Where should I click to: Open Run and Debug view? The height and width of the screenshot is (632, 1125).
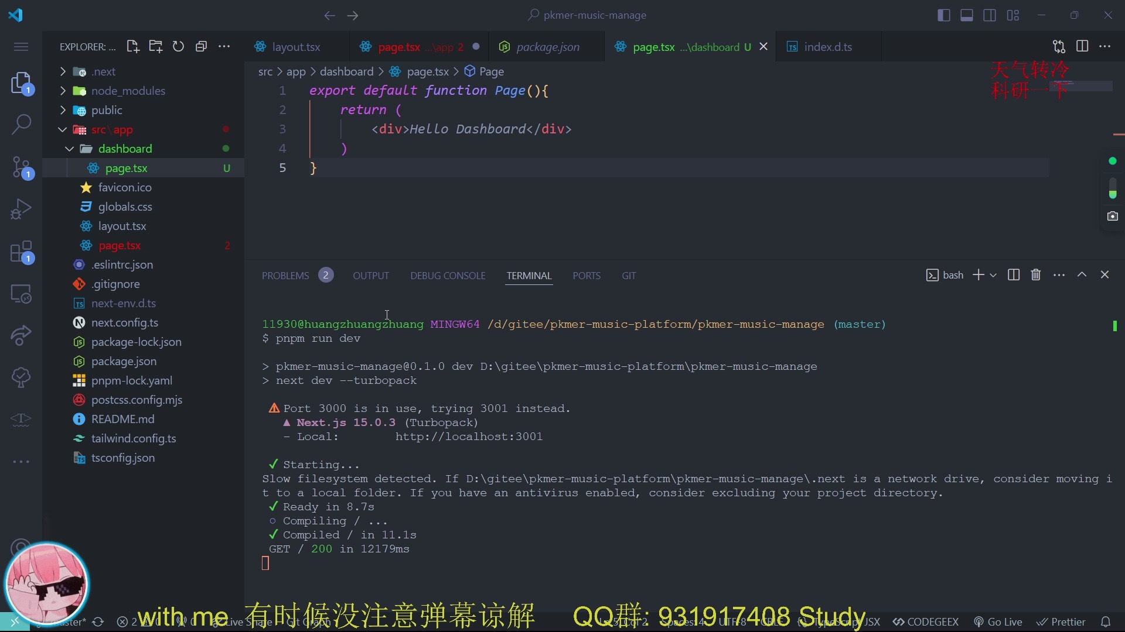(x=22, y=209)
